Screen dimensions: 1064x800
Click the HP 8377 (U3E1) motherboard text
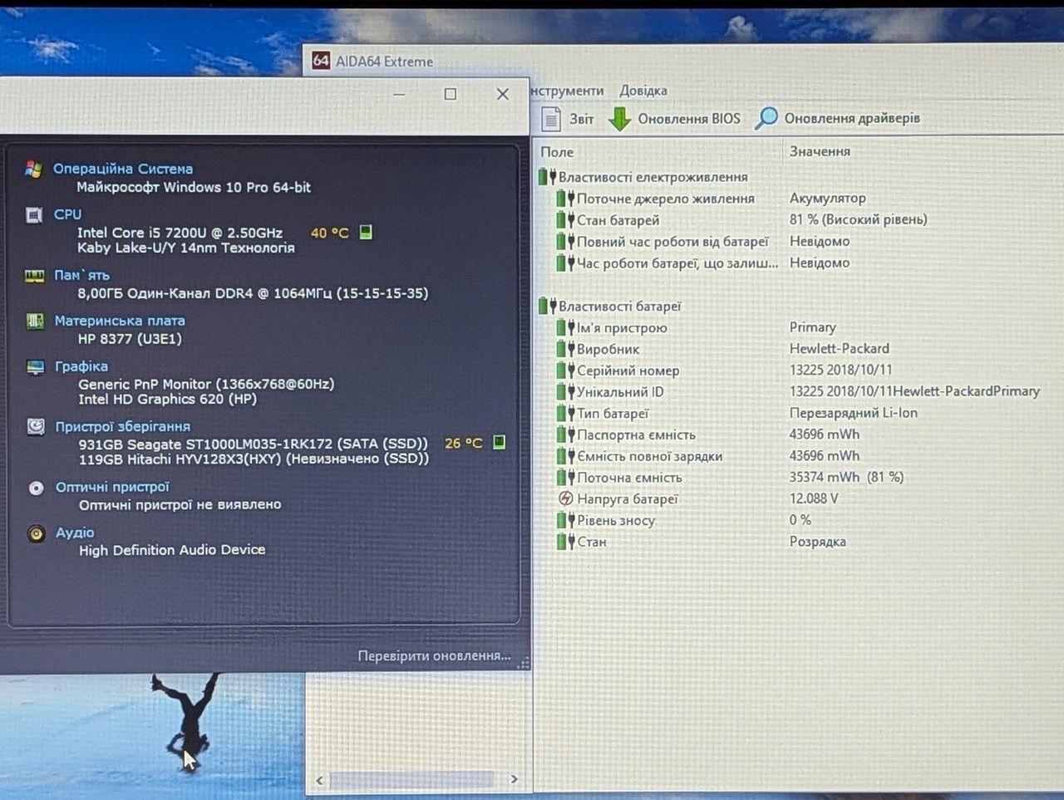tap(130, 339)
